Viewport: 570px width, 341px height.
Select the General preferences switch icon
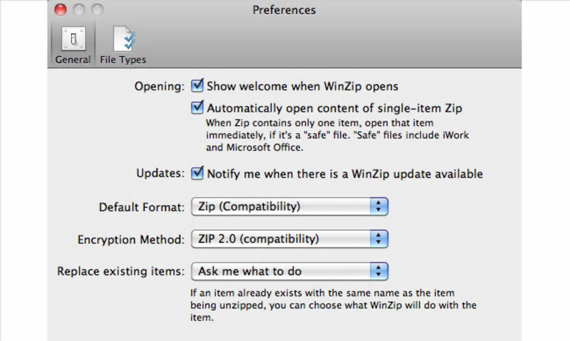[x=73, y=38]
